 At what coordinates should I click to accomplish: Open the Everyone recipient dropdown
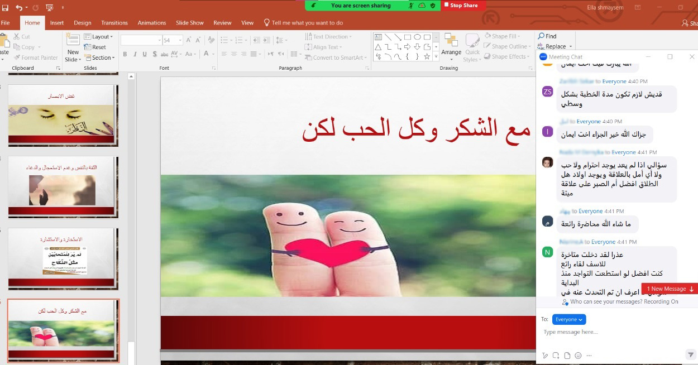click(x=569, y=319)
